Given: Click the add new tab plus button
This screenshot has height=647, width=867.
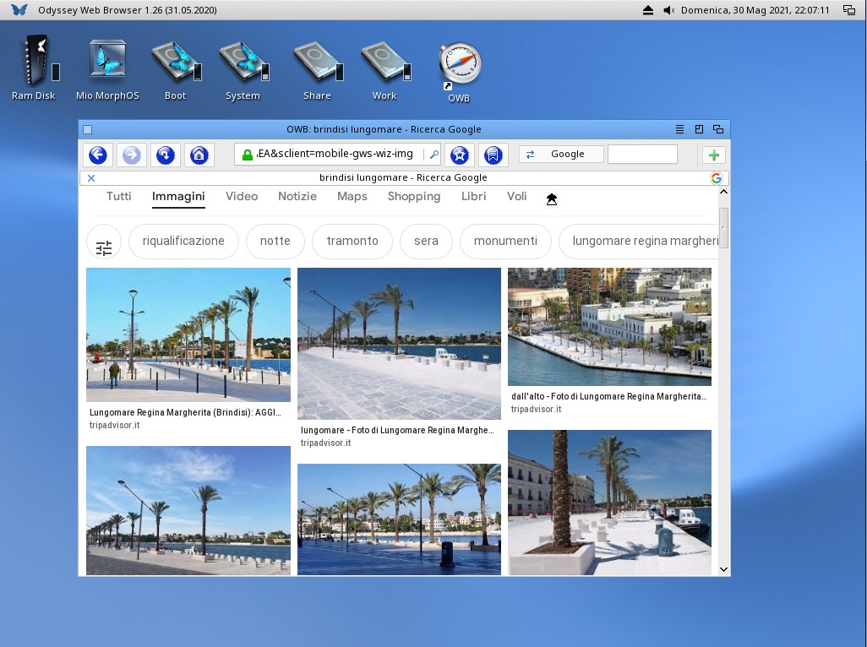Looking at the screenshot, I should (x=714, y=155).
